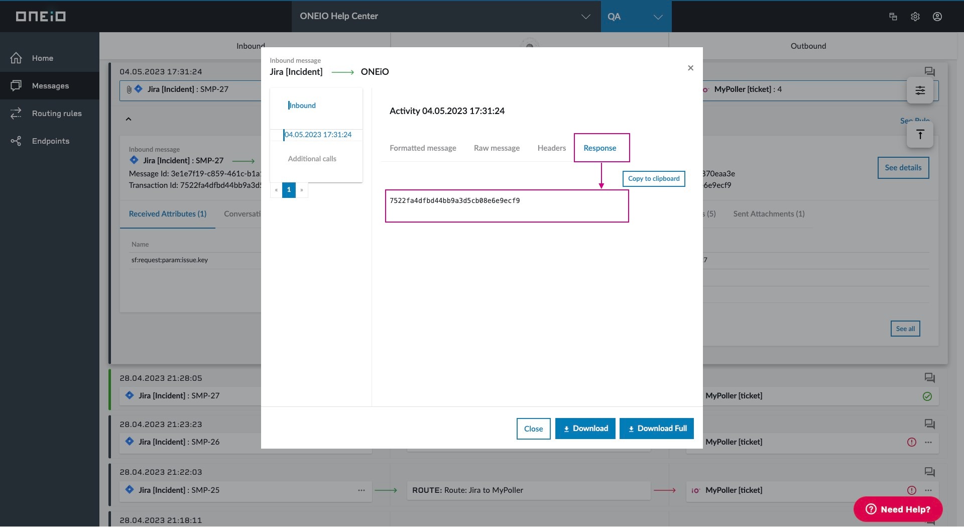964x527 pixels.
Task: Select activity 04.05.2023 17:31:24 entry
Action: [318, 135]
